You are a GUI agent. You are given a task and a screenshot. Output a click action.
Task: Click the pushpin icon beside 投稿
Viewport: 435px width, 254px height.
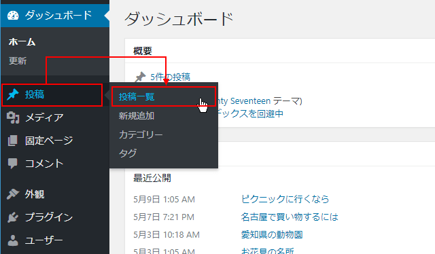point(13,94)
